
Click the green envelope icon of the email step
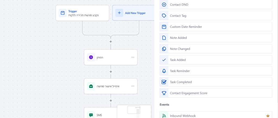click(x=91, y=86)
